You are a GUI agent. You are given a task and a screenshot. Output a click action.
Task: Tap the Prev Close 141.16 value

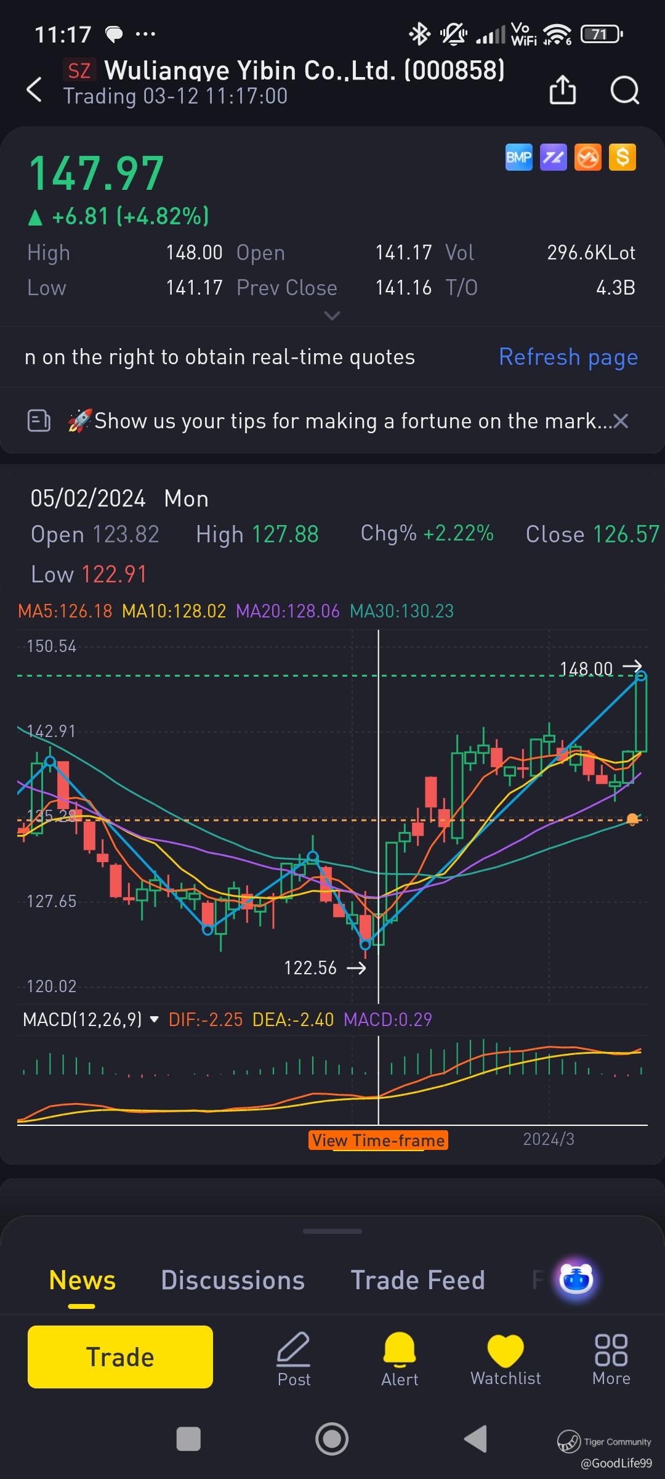pyautogui.click(x=403, y=288)
